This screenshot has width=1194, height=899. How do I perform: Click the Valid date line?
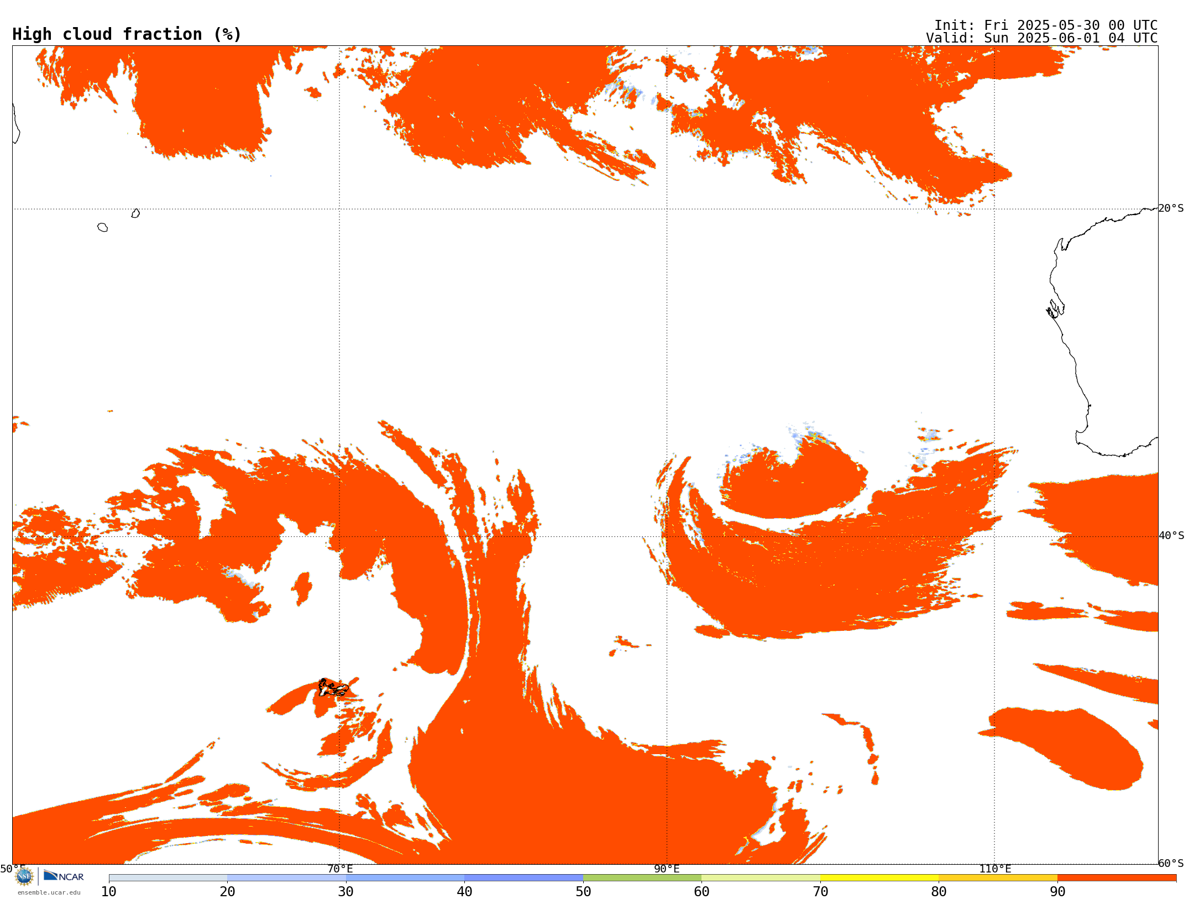pyautogui.click(x=1041, y=38)
